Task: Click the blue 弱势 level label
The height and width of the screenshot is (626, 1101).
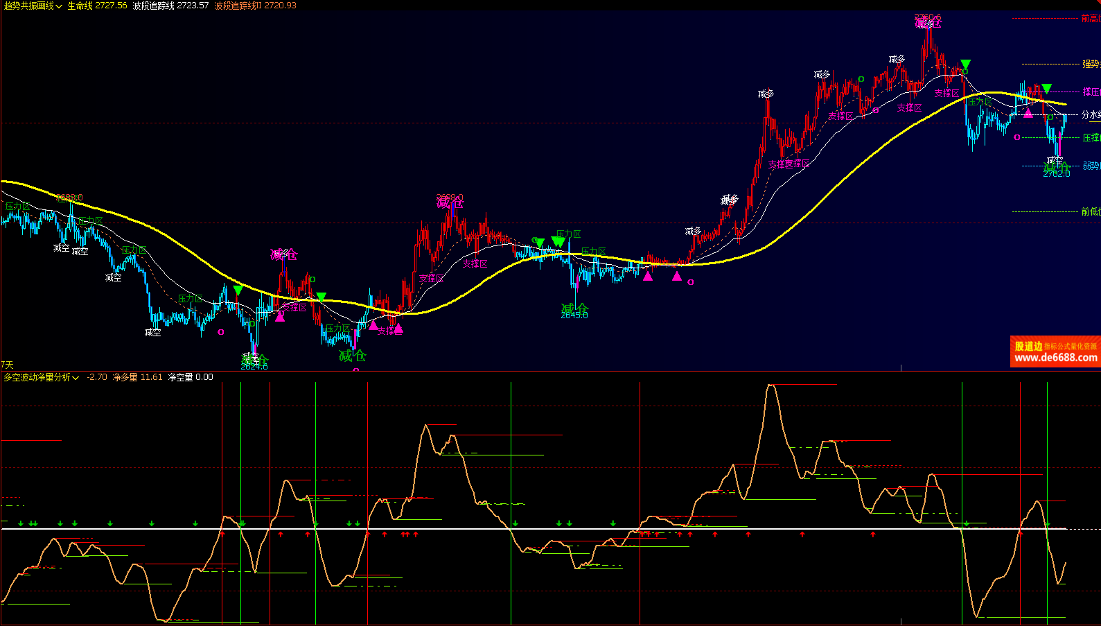Action: [x=1091, y=166]
